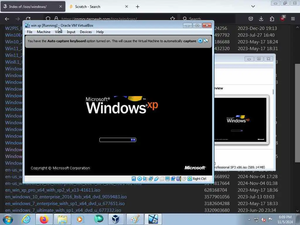Click the Windows XP boot screen inside VM
300x225 pixels.
click(118, 112)
